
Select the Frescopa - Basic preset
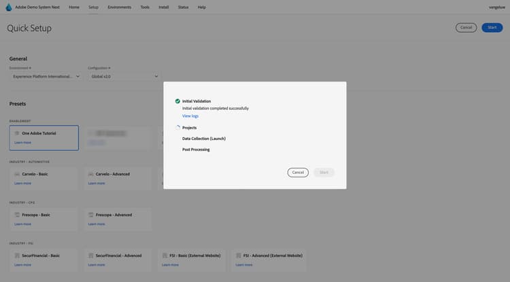pyautogui.click(x=44, y=219)
